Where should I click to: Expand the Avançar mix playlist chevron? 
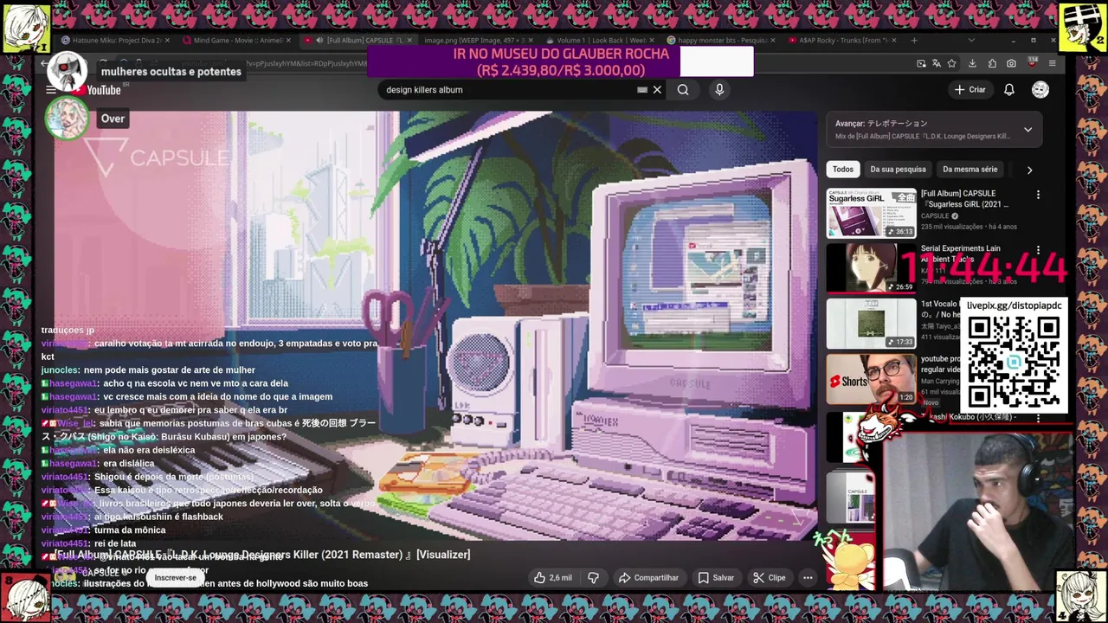[1027, 130]
